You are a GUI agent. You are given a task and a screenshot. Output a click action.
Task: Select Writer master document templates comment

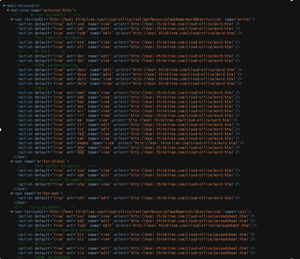(68, 180)
